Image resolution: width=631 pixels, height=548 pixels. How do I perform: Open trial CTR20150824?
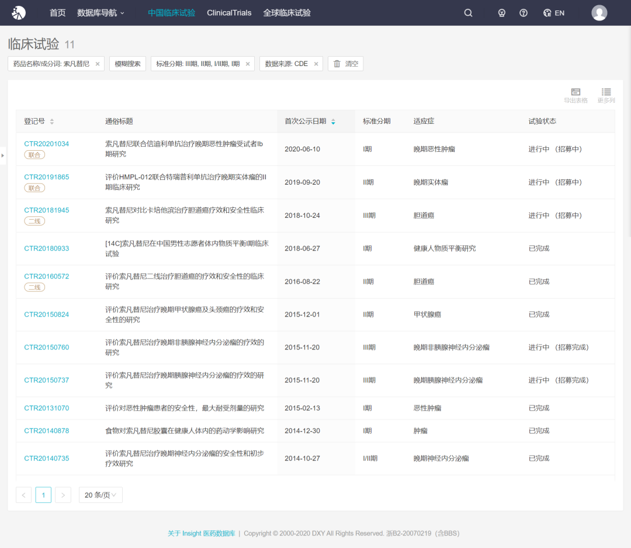(x=46, y=314)
